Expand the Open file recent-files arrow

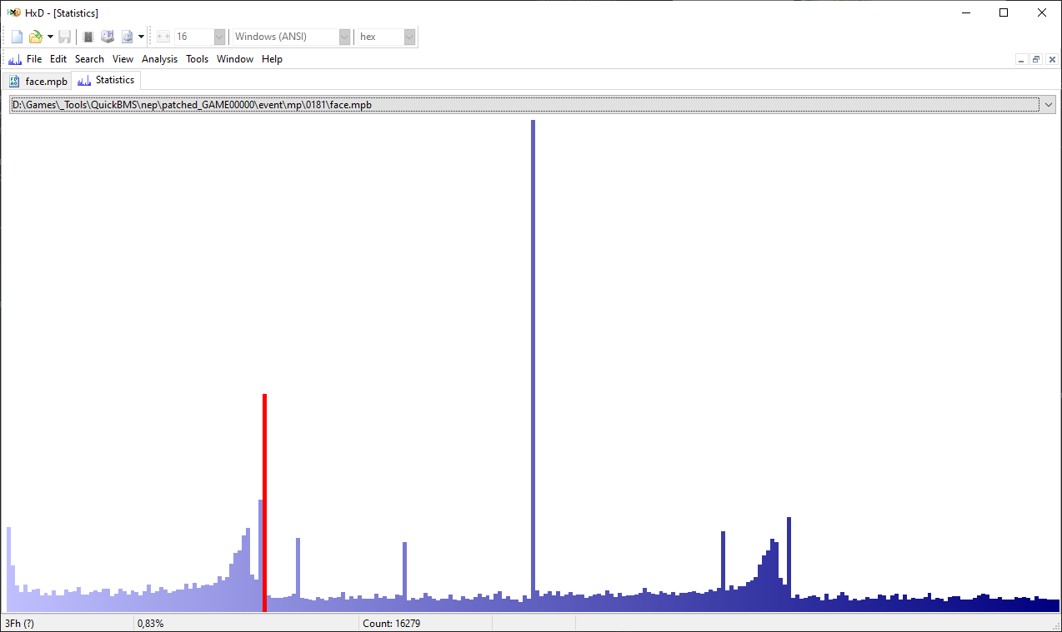click(50, 37)
